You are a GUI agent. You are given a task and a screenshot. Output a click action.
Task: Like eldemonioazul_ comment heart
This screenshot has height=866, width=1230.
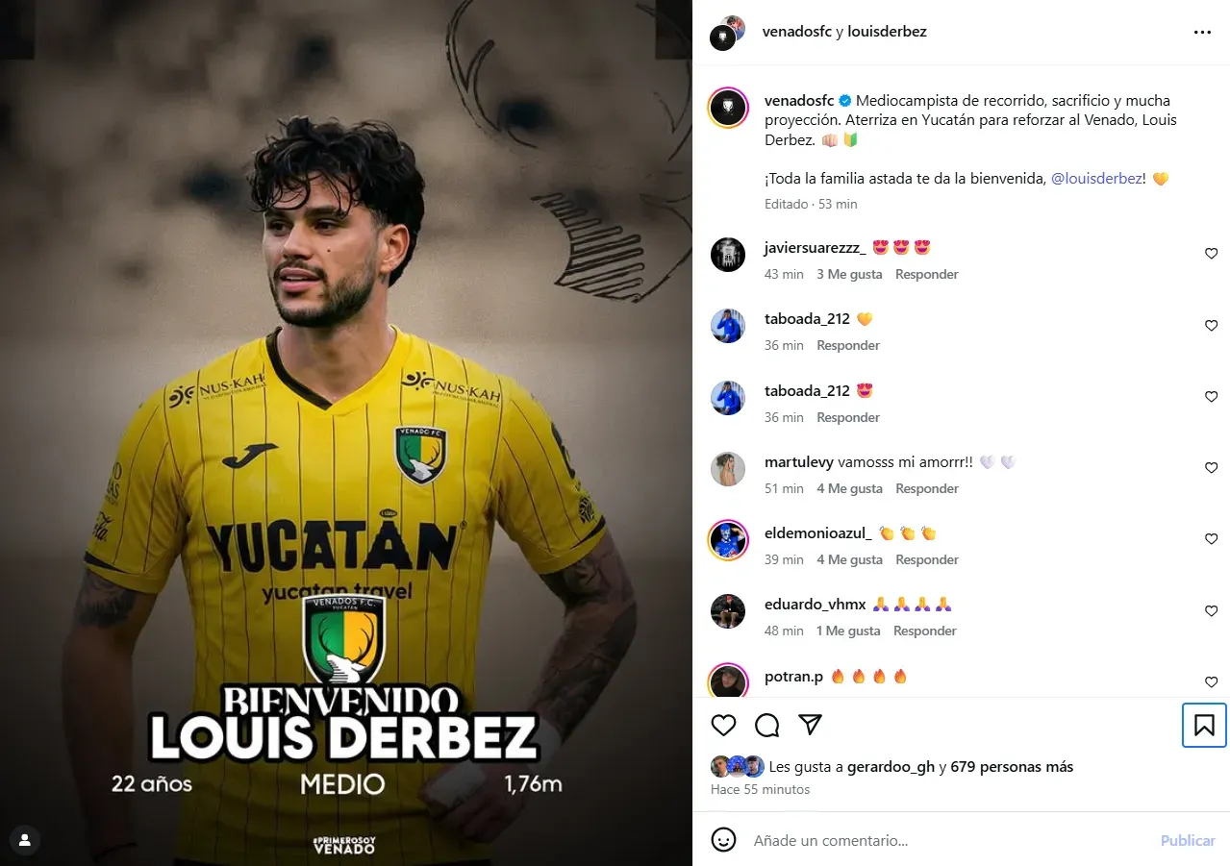coord(1211,539)
